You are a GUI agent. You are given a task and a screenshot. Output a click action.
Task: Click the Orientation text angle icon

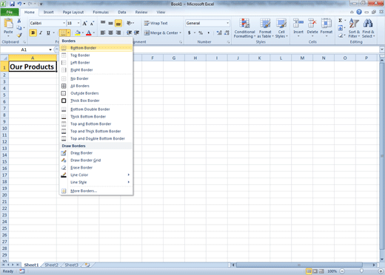pos(129,23)
